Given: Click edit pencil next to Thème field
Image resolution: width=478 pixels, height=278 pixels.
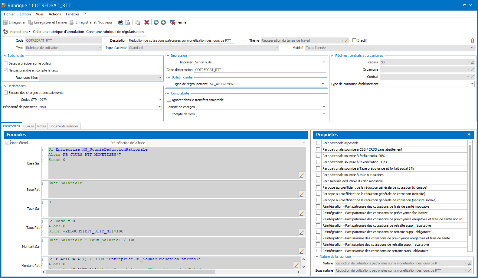Looking at the screenshot, I should [x=347, y=40].
